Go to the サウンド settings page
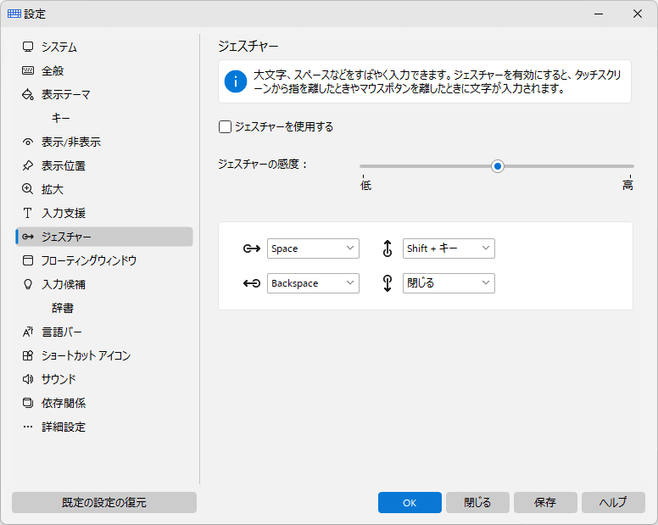 104,379
